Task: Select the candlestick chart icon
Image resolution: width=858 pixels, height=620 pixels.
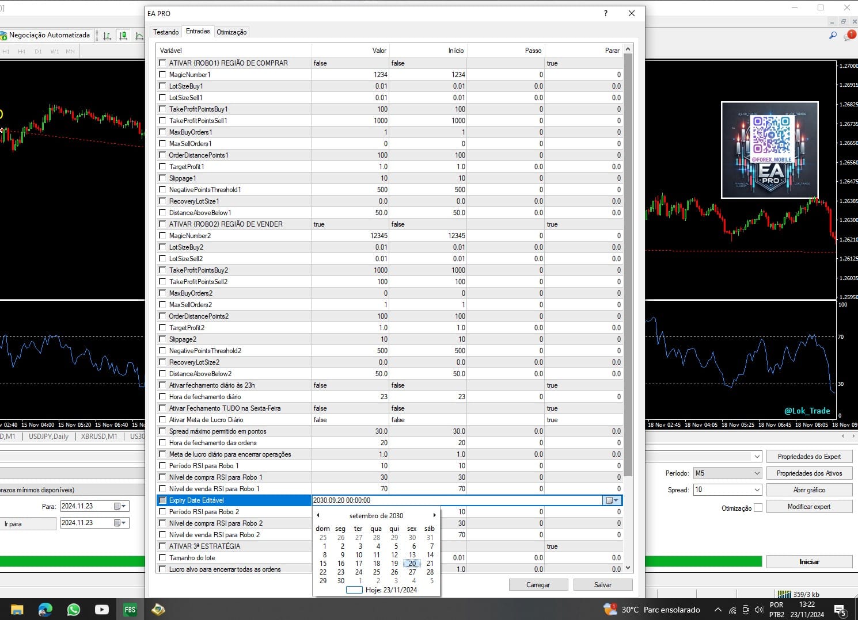Action: 123,36
